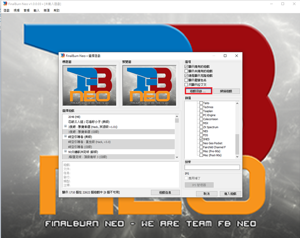Click the 標題圖 title thumbnail image
This screenshot has width=300, height=238.
(x=89, y=85)
